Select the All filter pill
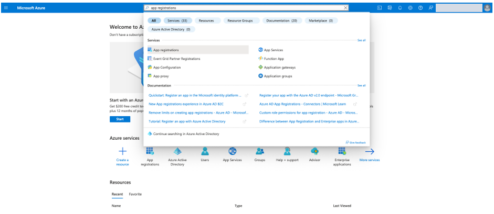 click(154, 20)
